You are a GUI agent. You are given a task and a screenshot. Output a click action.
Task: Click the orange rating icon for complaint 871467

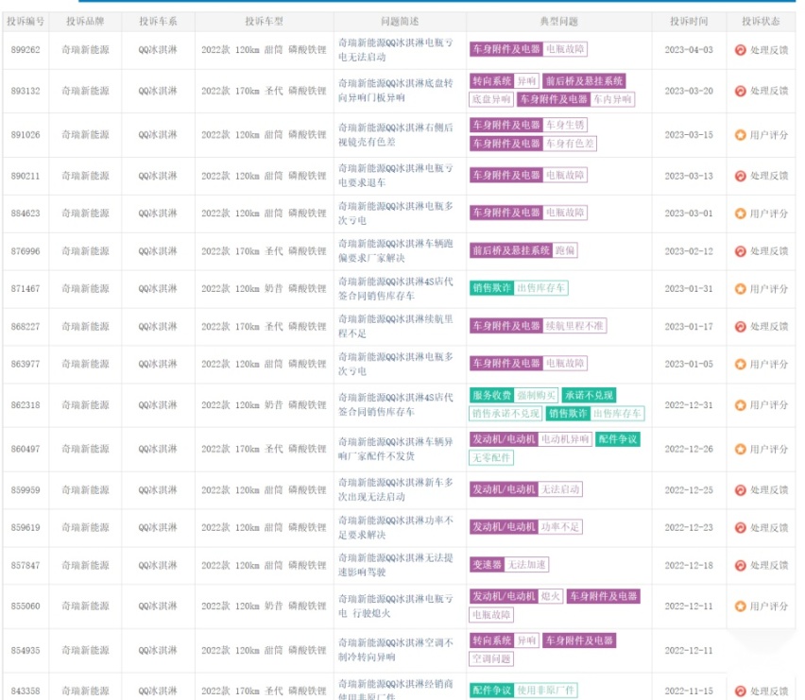(740, 289)
